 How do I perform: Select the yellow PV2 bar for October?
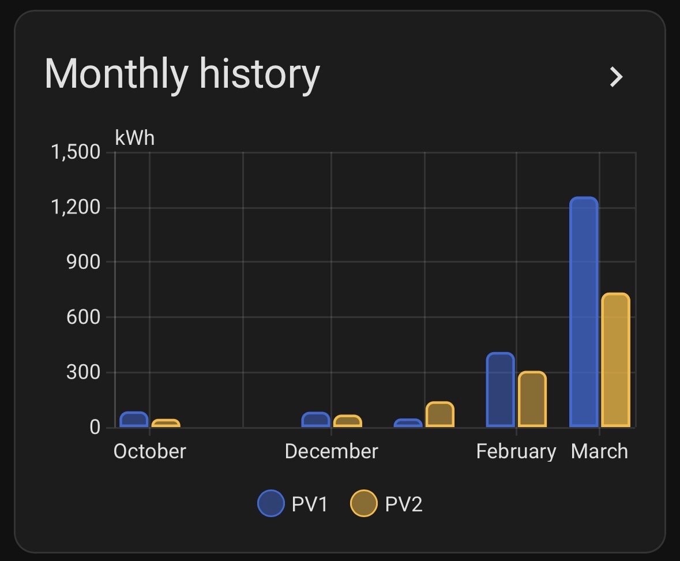166,423
